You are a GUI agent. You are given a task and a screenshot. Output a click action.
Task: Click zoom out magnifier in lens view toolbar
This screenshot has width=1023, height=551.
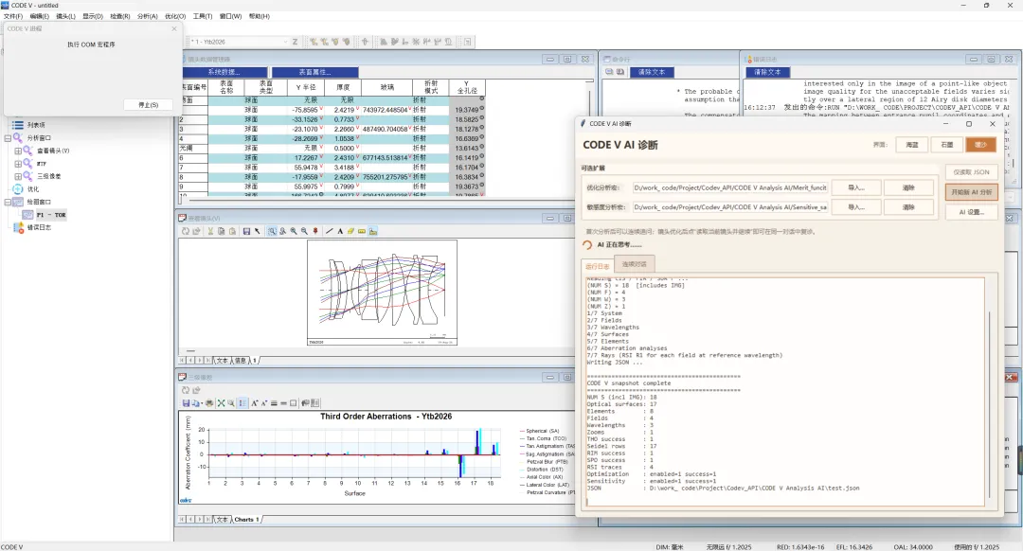304,232
